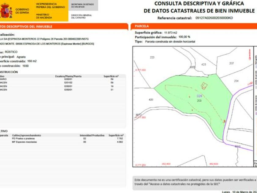Select the "GOBIERNO DE ESPAÑA" text
Image resolution: width=257 pixels, height=193 pixels.
(22, 11)
